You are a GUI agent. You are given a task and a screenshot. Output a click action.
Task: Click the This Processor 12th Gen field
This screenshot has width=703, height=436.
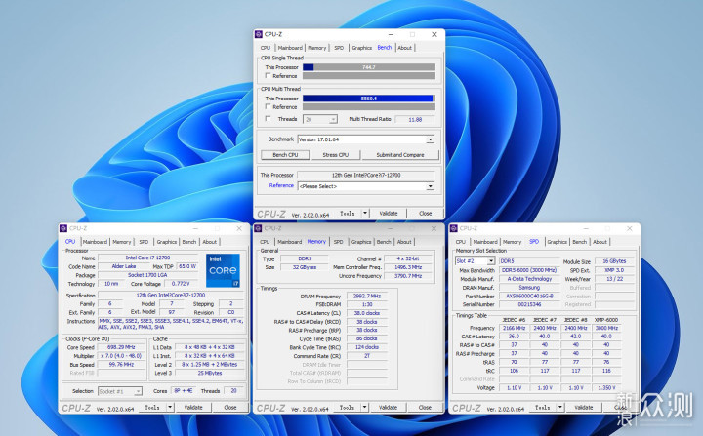tap(366, 175)
